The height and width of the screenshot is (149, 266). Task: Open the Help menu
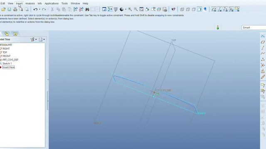[x=85, y=3]
